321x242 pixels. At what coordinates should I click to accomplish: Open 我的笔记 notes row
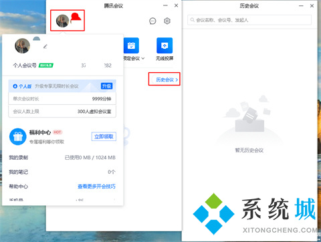62,172
